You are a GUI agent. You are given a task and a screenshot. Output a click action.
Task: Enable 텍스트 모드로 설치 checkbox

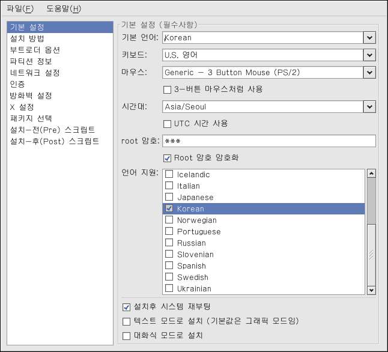[127, 321]
